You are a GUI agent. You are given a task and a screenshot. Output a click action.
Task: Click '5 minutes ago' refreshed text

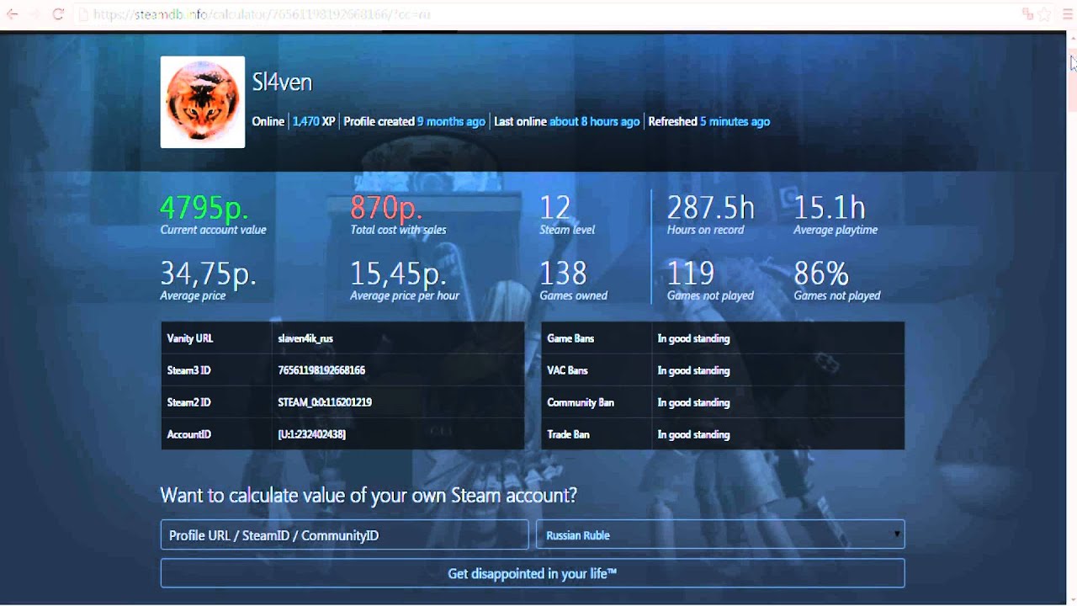coord(735,121)
